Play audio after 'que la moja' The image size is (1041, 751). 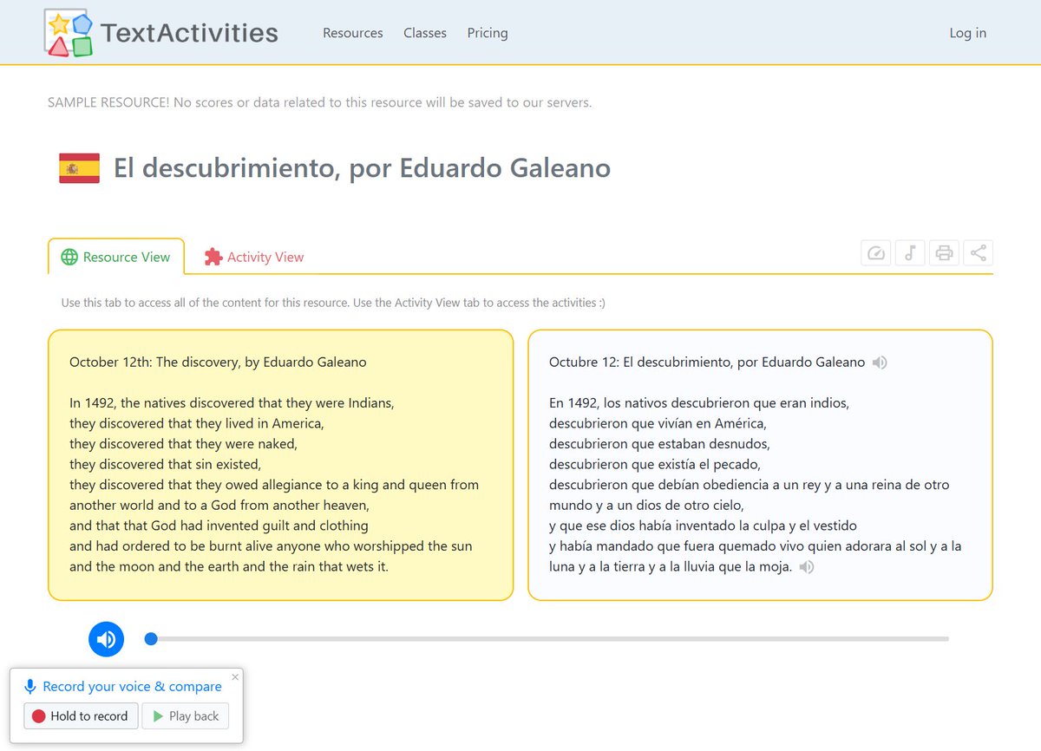[807, 567]
